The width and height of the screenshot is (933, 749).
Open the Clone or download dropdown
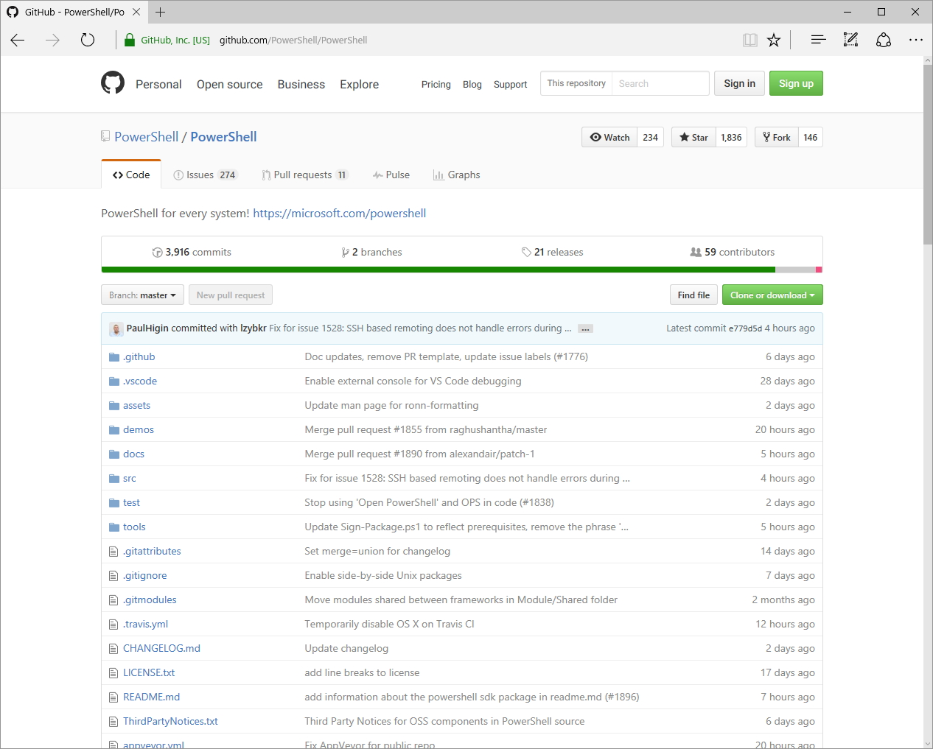point(772,295)
